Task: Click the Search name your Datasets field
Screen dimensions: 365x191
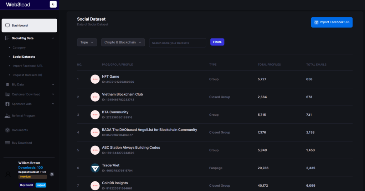Action: point(177,43)
